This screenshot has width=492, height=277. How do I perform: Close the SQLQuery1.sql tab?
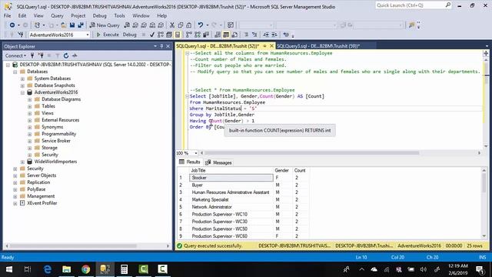point(271,46)
